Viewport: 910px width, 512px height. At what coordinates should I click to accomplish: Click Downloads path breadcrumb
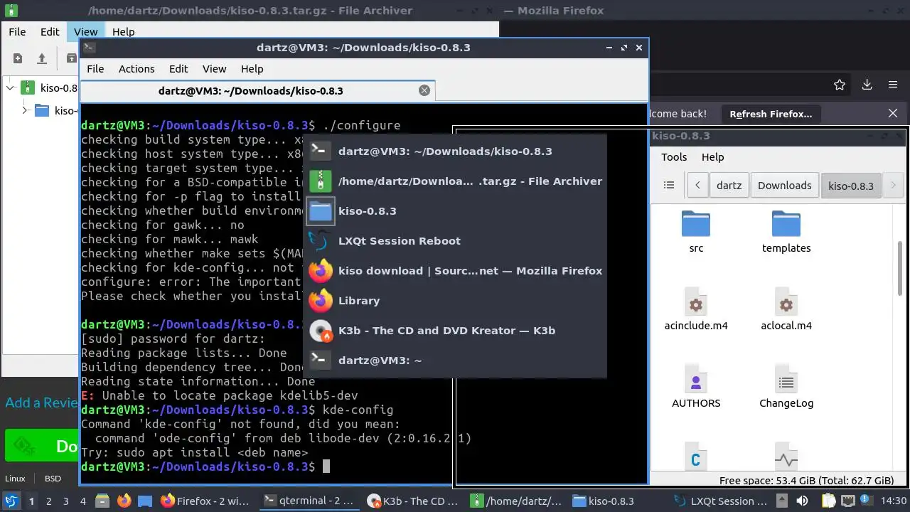point(784,185)
